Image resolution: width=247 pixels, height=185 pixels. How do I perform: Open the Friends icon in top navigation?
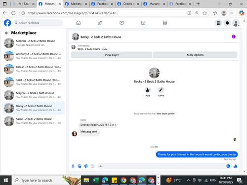[x=100, y=23]
